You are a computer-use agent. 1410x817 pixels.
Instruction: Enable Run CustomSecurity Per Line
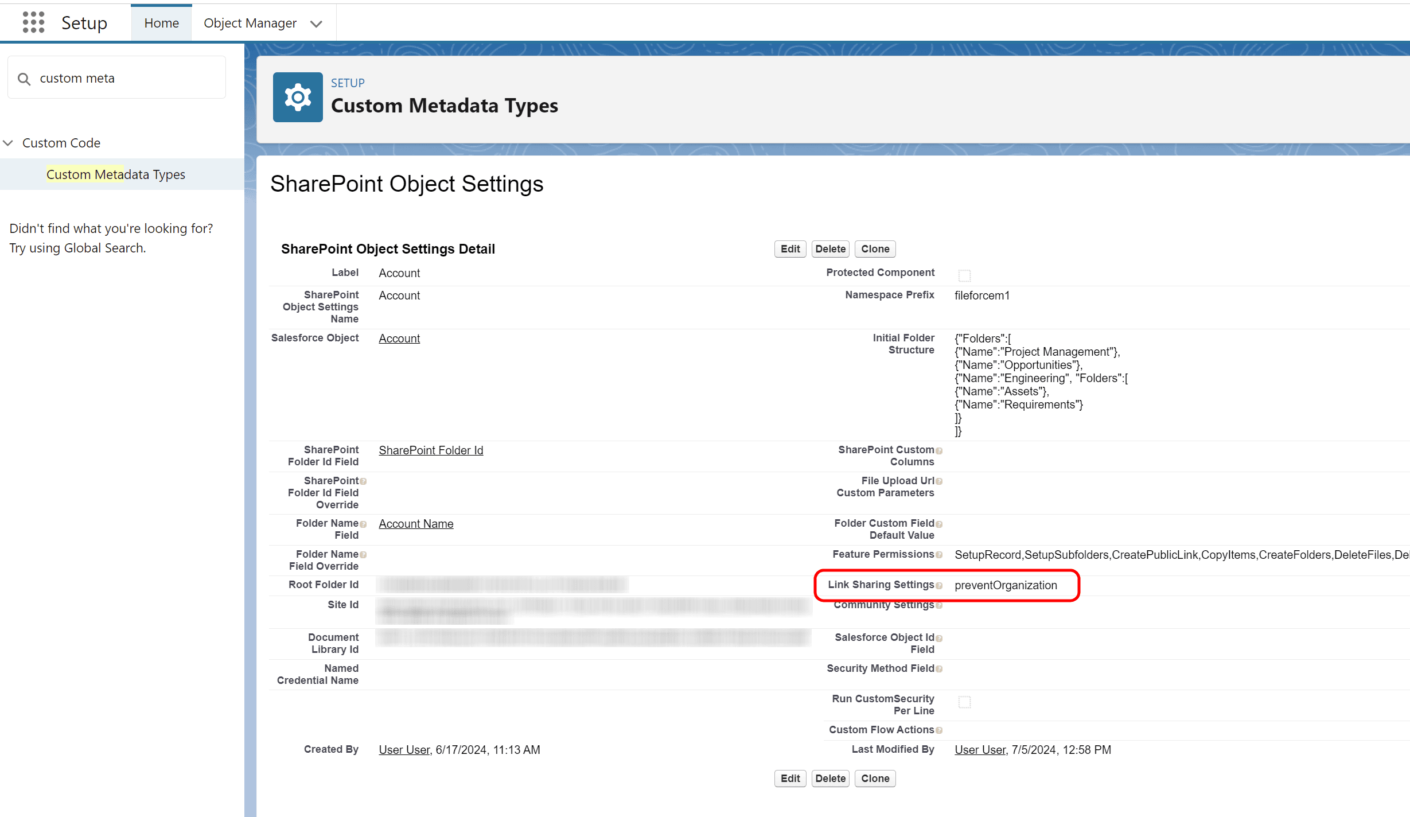pos(965,702)
